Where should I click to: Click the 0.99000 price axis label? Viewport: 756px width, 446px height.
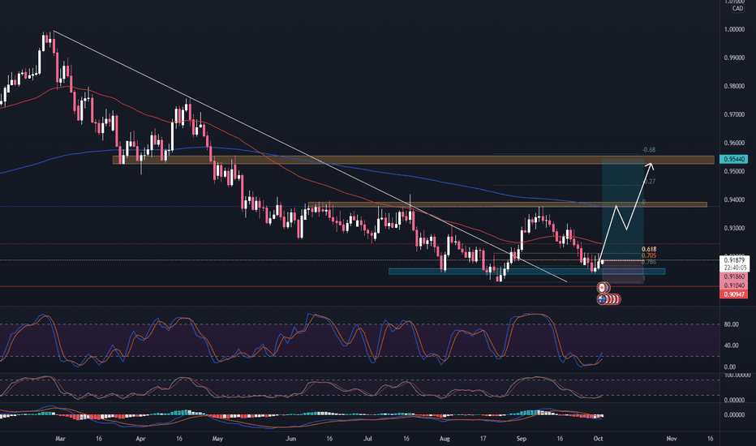click(x=734, y=58)
